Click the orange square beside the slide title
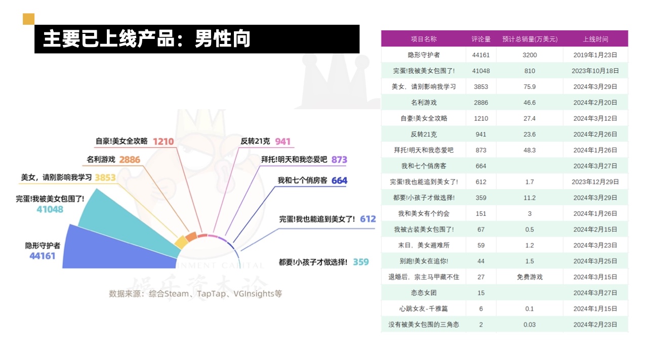 pyautogui.click(x=28, y=19)
